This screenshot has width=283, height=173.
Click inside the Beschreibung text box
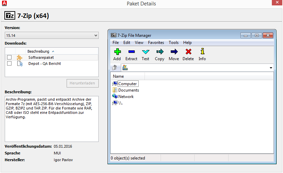[51, 118]
